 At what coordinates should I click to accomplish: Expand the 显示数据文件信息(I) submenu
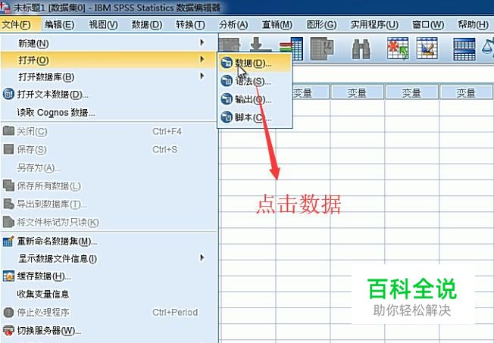[109, 258]
